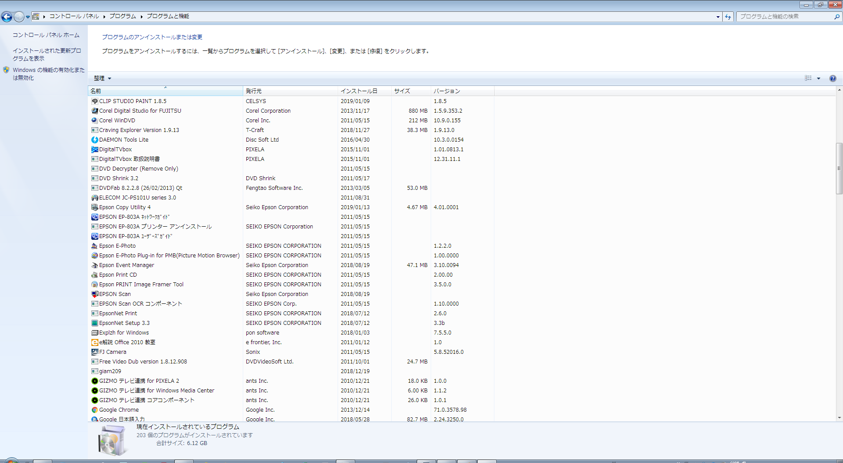Click the Google Chrome icon in list
Image resolution: width=843 pixels, height=463 pixels.
pyautogui.click(x=94, y=410)
